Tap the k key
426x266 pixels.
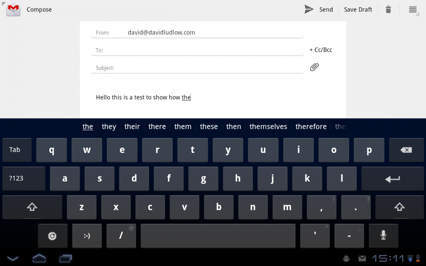307,179
